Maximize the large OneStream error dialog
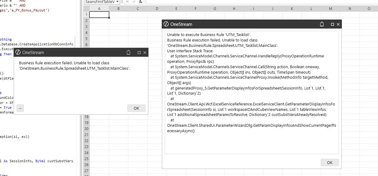The image size is (378, 176). (333, 24)
